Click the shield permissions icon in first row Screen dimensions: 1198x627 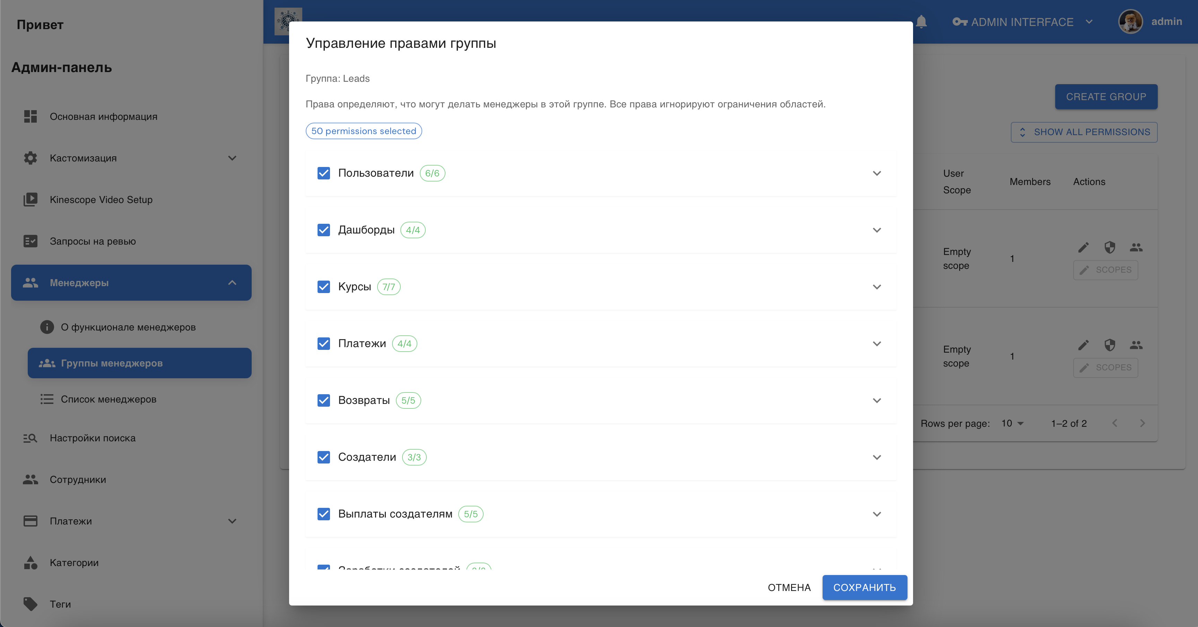(1110, 247)
